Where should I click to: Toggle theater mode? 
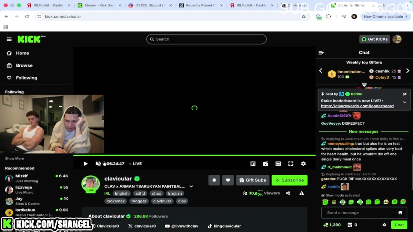278,164
